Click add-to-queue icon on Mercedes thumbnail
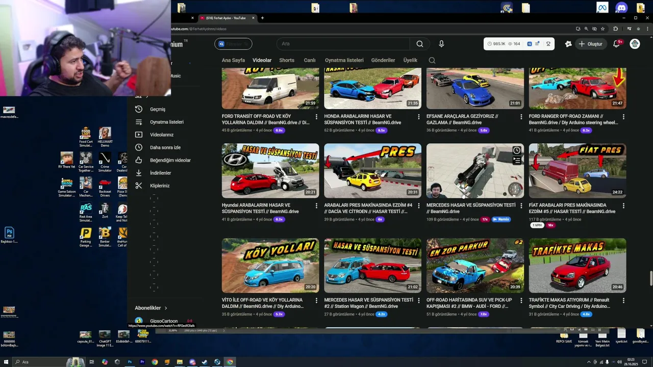Image resolution: width=653 pixels, height=367 pixels. click(x=517, y=161)
